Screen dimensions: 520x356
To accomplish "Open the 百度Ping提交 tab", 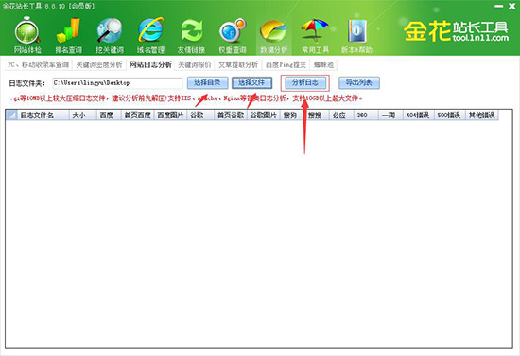I will point(286,64).
